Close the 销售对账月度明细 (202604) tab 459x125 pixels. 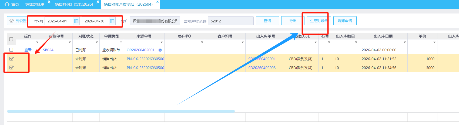(x=158, y=2)
